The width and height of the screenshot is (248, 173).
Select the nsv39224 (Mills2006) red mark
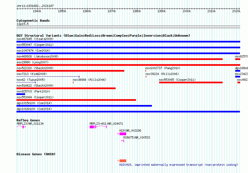point(146,77)
